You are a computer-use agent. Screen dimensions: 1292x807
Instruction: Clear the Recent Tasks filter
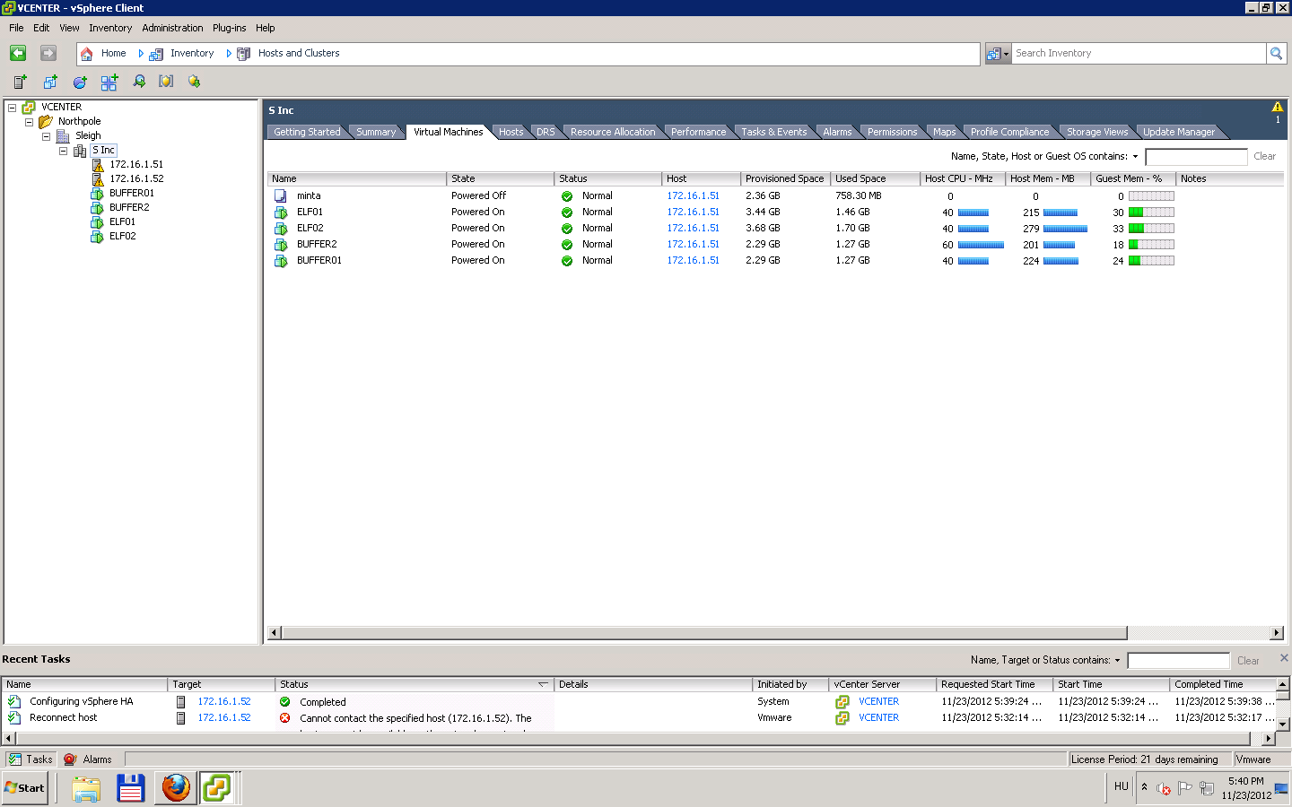(1247, 661)
